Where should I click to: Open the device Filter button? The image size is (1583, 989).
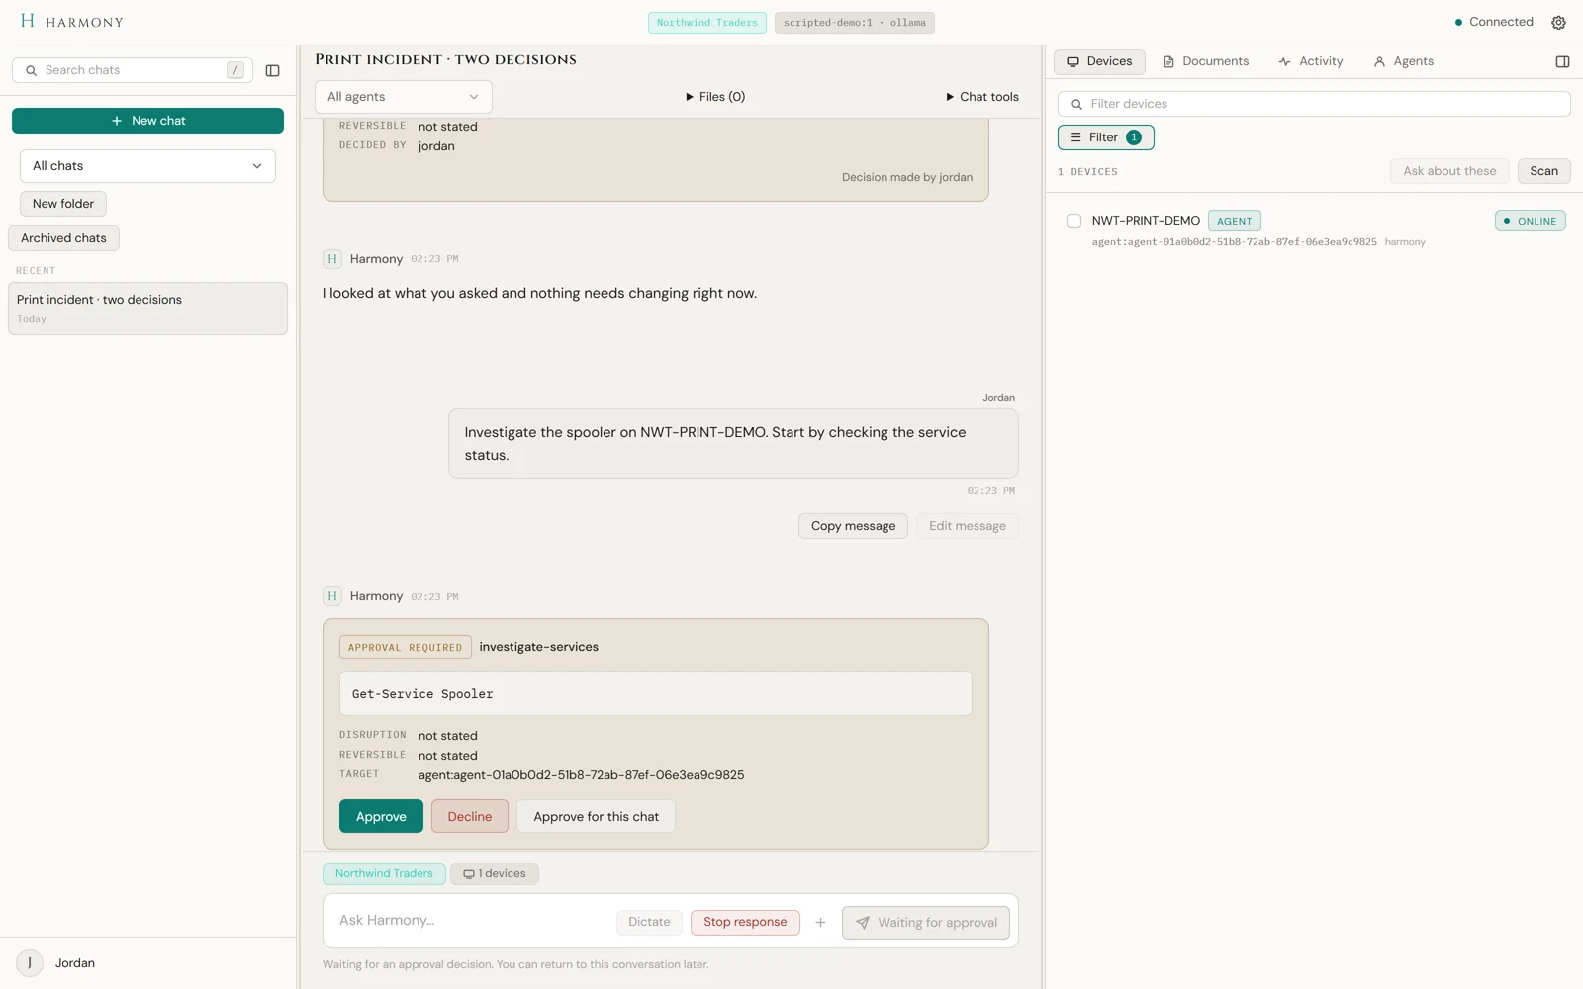1105,137
